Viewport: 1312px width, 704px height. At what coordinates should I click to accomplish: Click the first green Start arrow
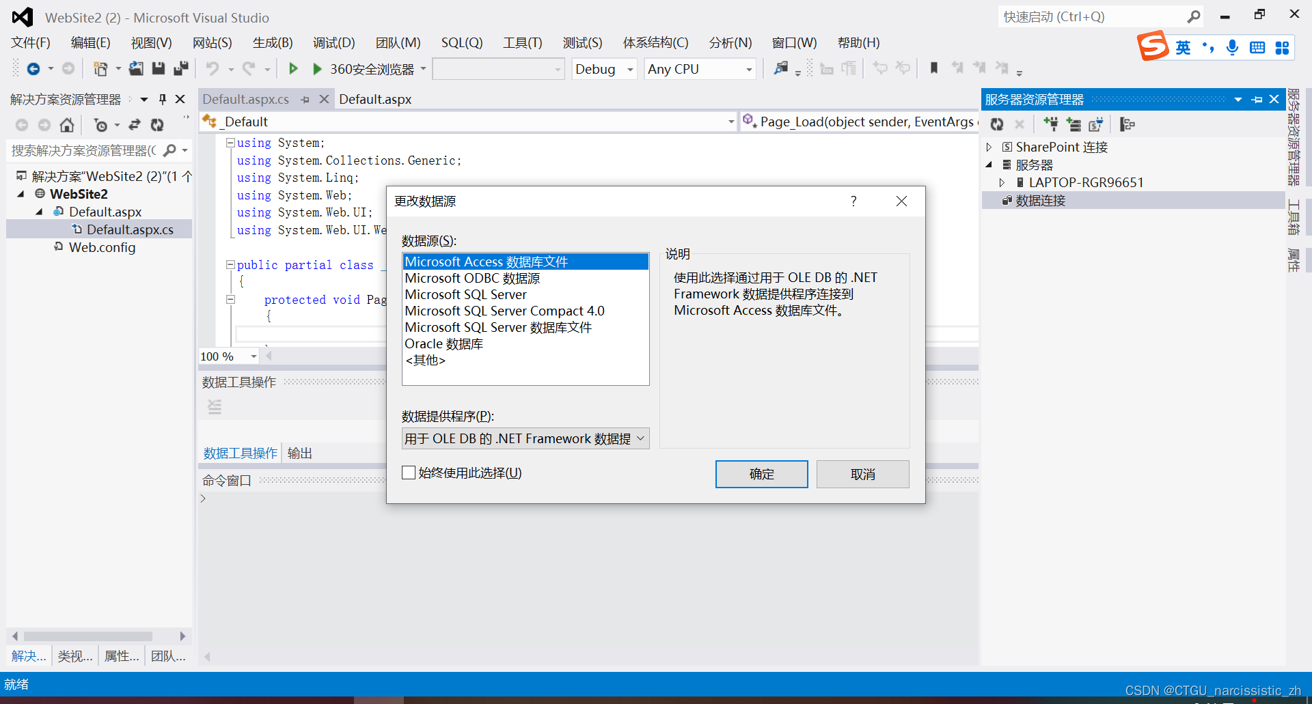point(293,68)
